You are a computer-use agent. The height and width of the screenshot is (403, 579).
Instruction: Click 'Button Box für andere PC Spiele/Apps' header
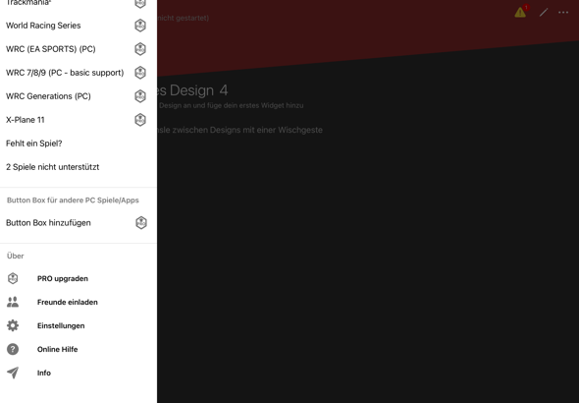click(73, 201)
